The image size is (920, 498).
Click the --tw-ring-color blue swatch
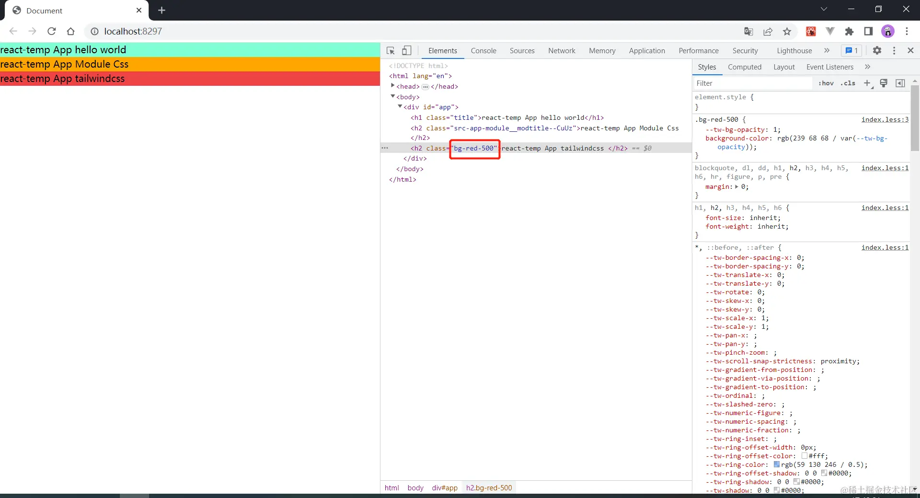(777, 464)
